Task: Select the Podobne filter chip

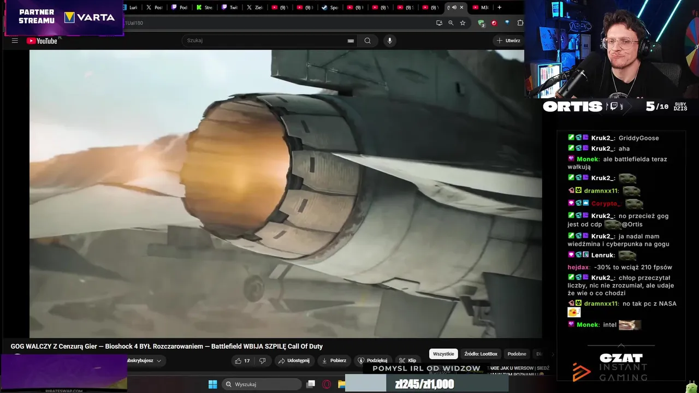Action: click(x=517, y=354)
